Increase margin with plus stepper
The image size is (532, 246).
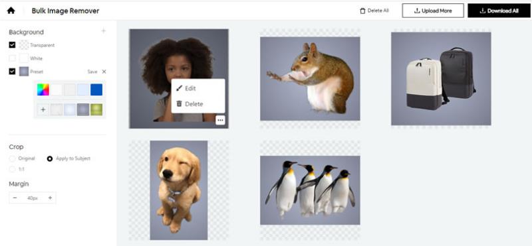[x=50, y=198]
